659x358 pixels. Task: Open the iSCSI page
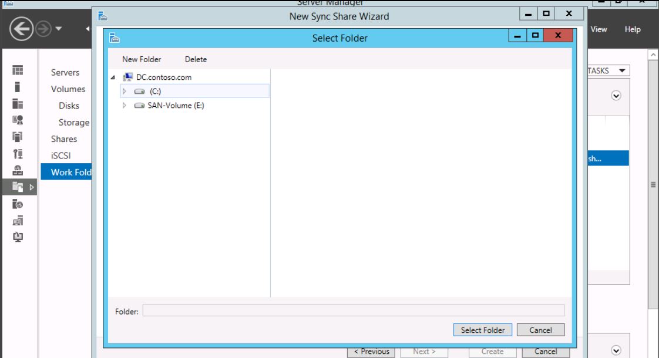click(x=61, y=156)
